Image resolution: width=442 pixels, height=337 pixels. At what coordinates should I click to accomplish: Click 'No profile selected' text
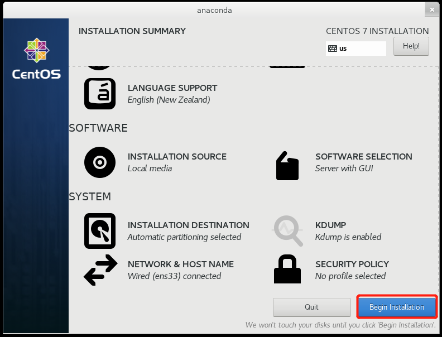350,276
